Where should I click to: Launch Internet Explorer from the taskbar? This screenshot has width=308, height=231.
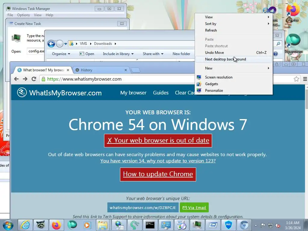click(25, 225)
